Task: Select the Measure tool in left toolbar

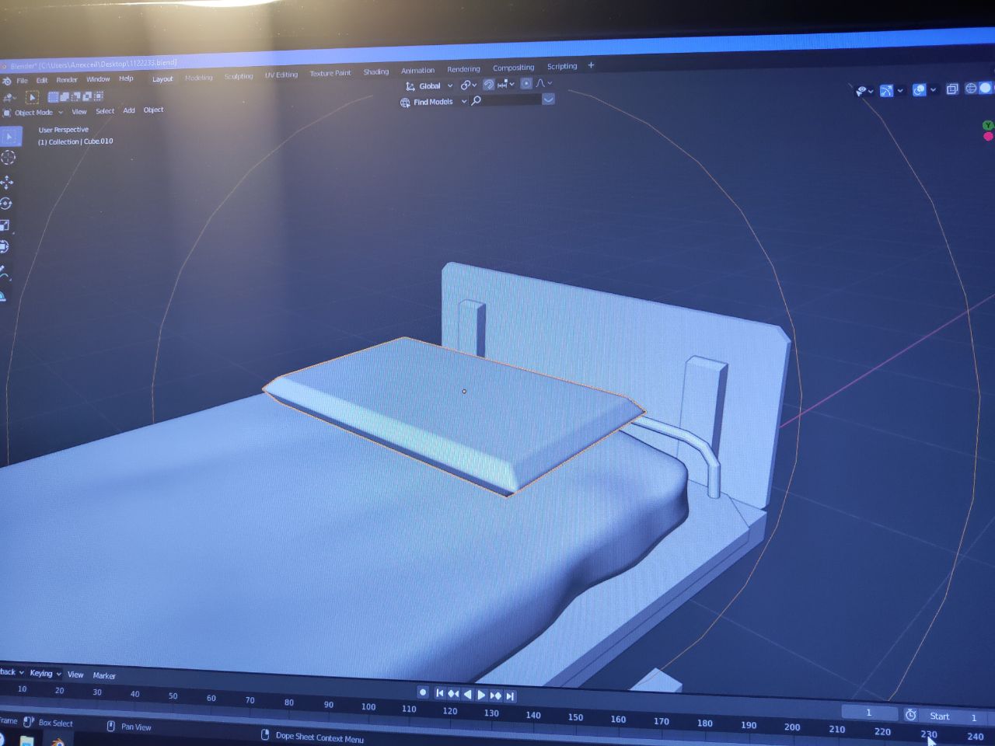Action: pyautogui.click(x=2, y=295)
